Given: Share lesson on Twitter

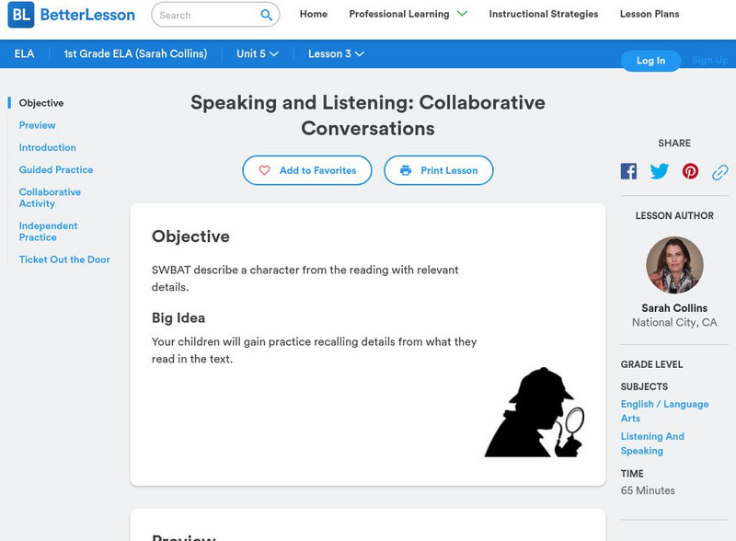Looking at the screenshot, I should (x=660, y=171).
